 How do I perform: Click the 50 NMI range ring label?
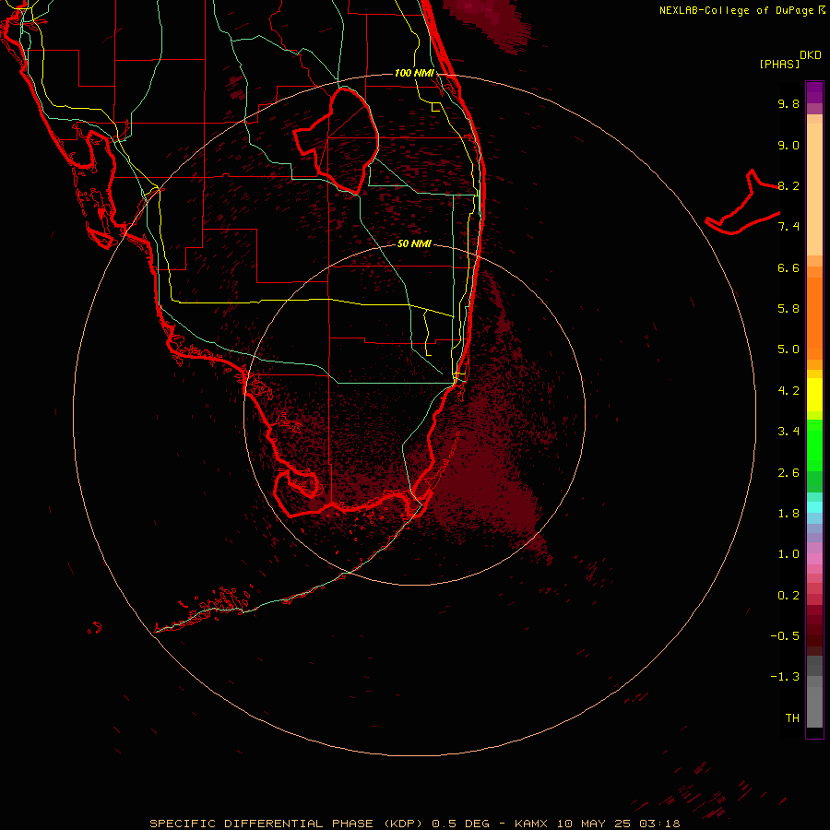[x=414, y=244]
